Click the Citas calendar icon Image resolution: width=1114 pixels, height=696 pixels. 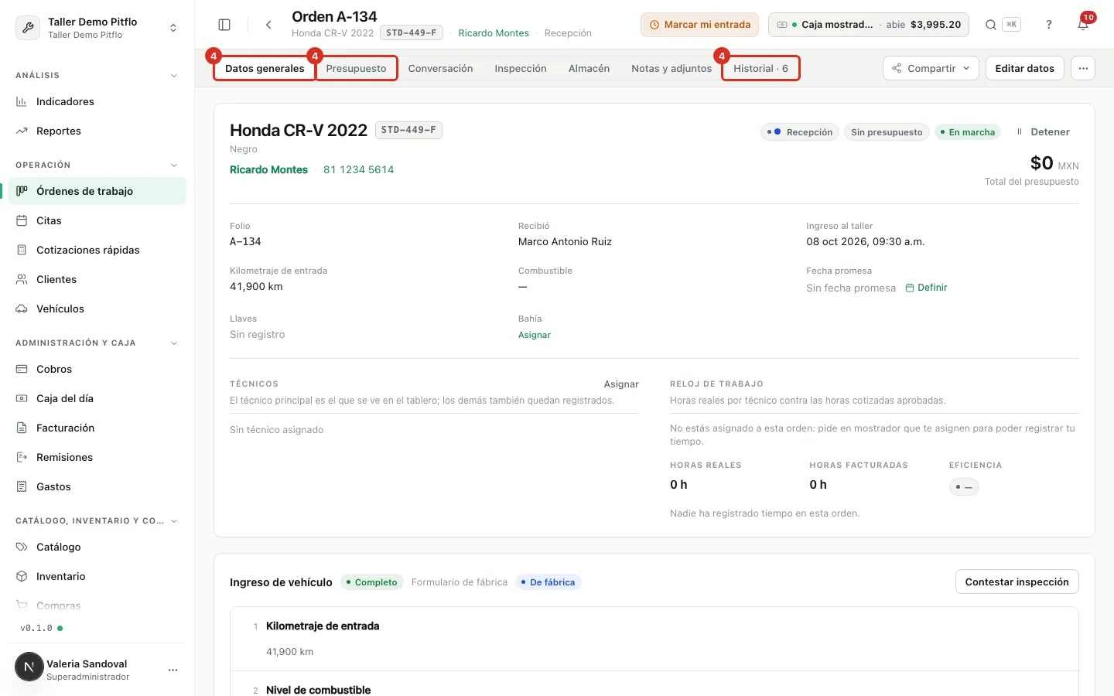pos(22,220)
